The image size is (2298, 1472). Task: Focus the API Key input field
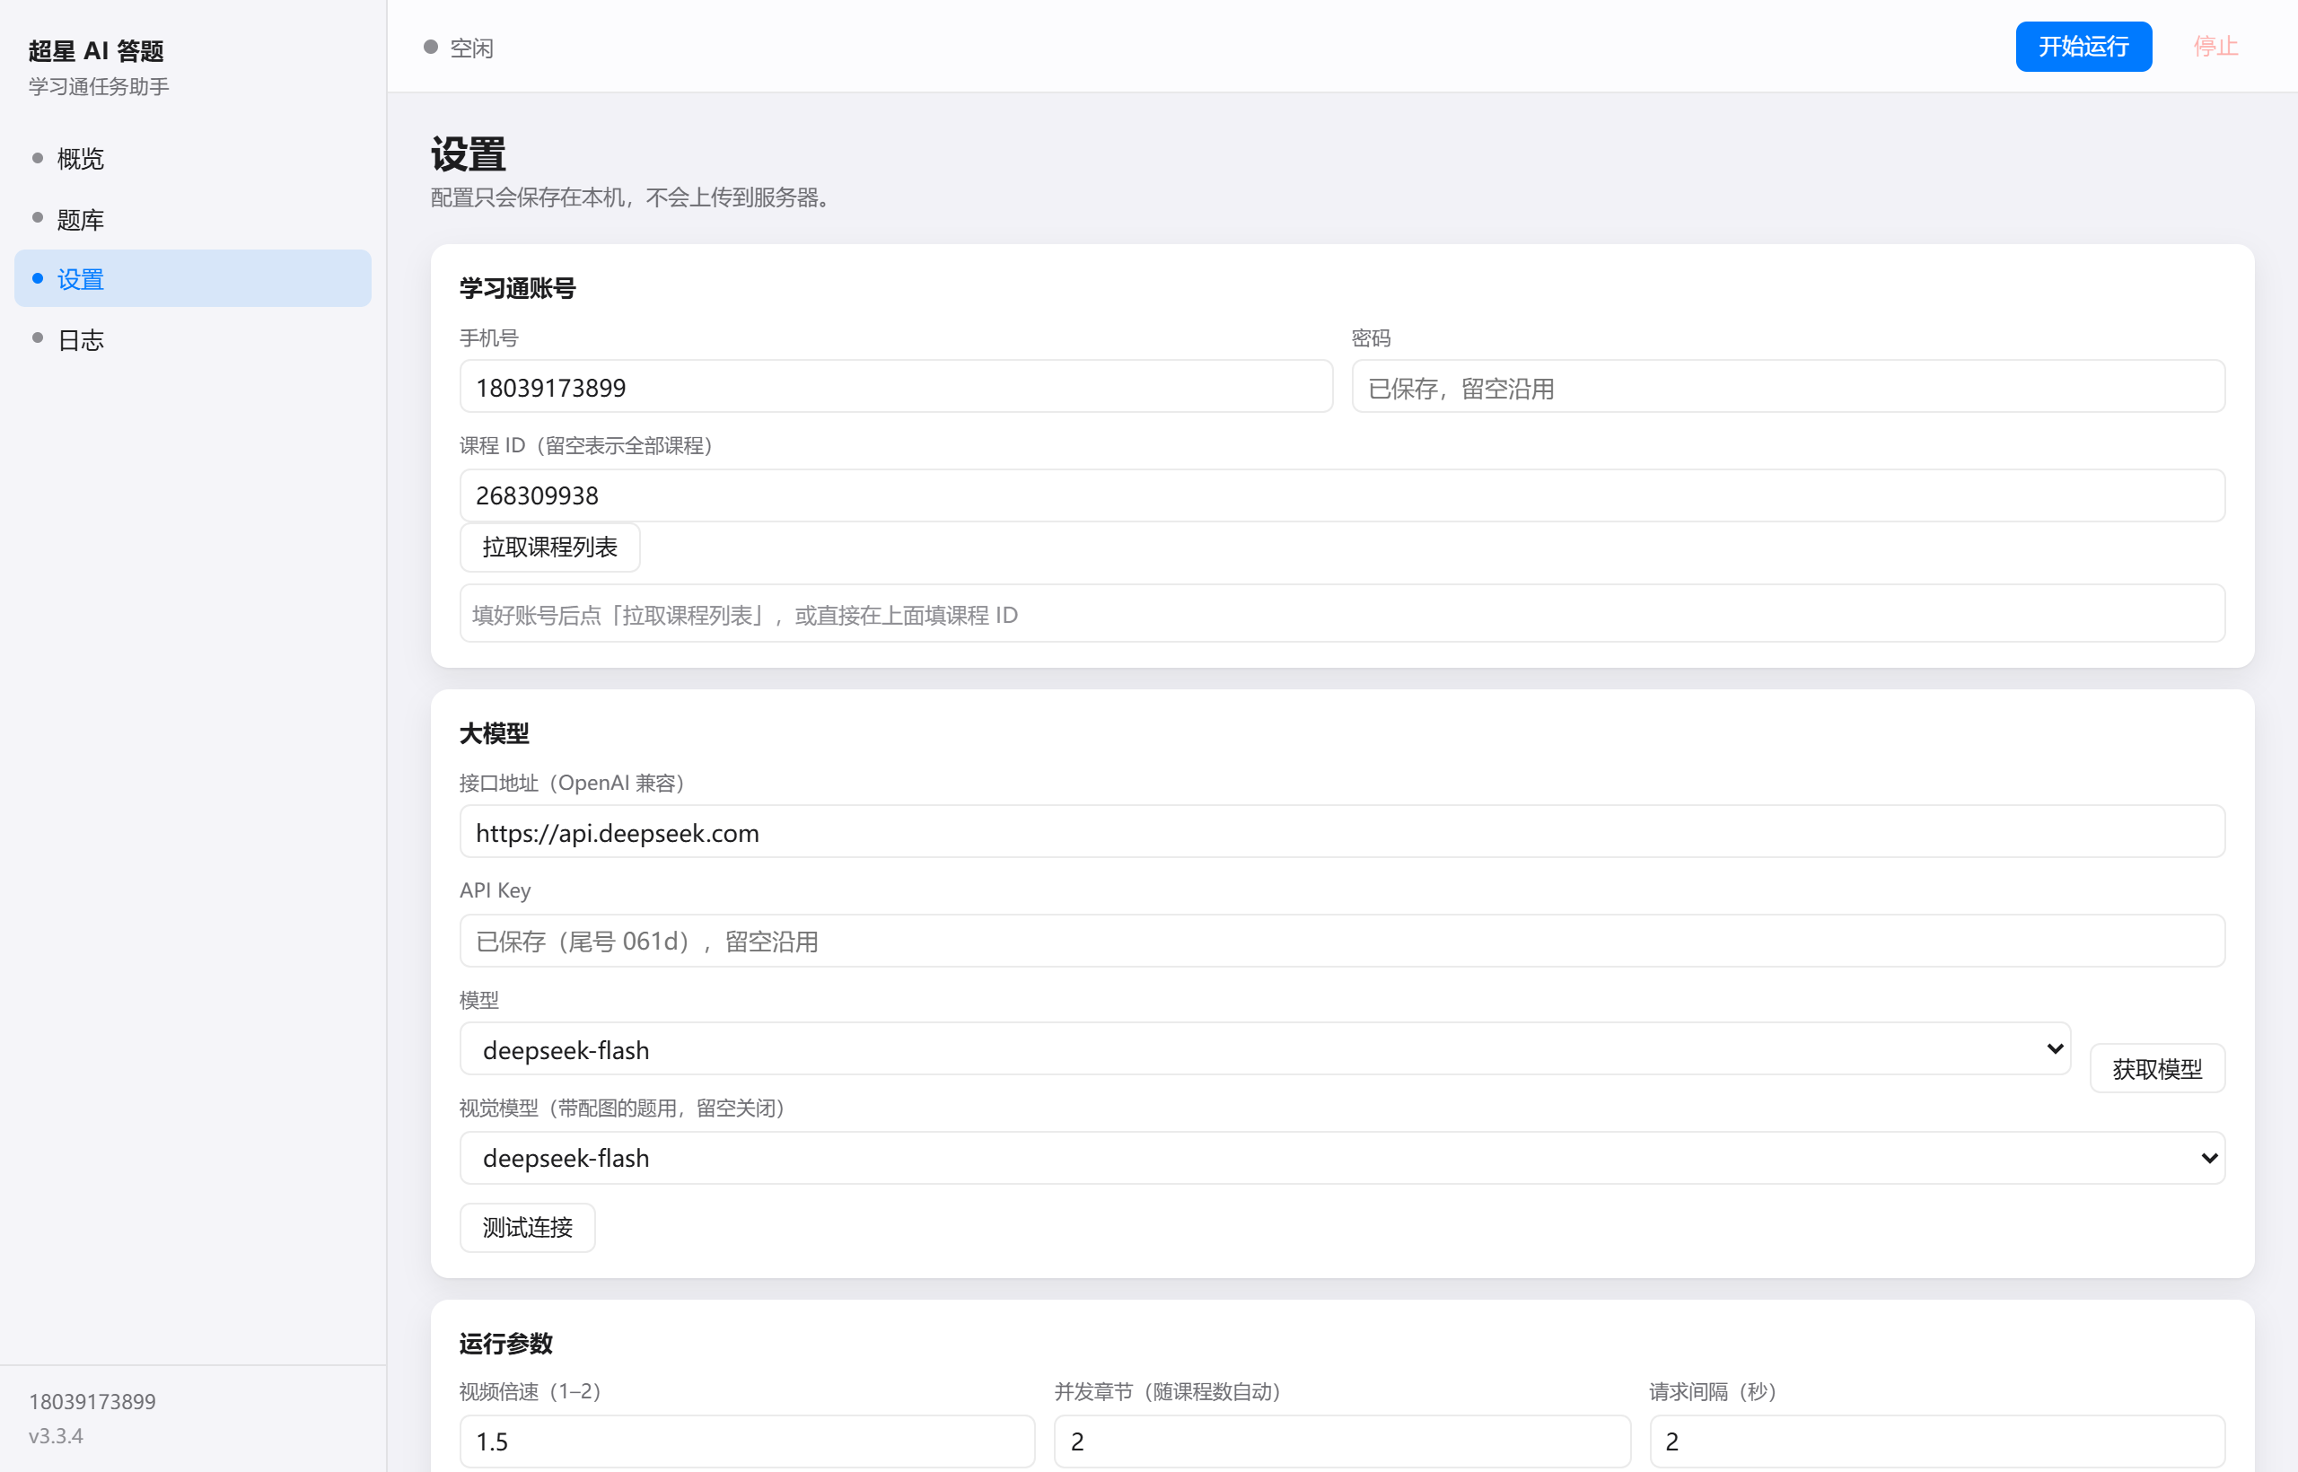pos(1342,941)
